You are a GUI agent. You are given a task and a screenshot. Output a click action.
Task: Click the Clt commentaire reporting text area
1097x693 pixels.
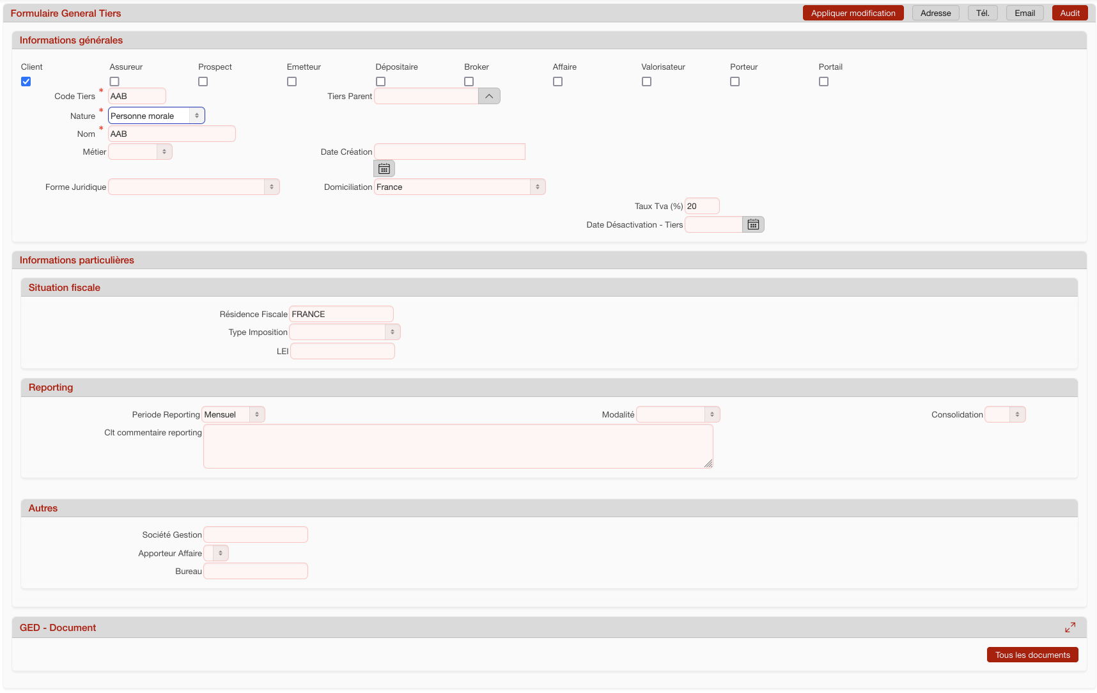click(x=458, y=446)
